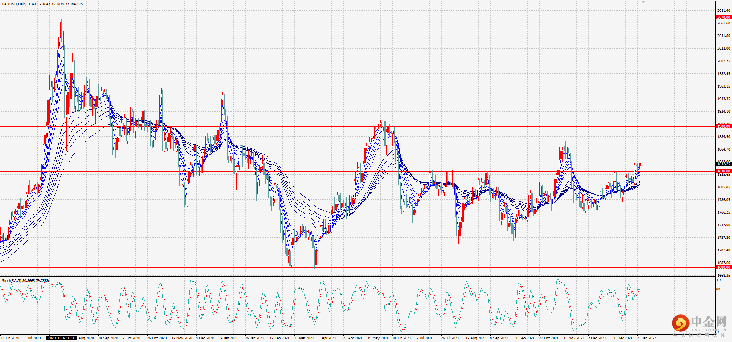
Task: Click the 1727.20 price scale value
Action: (724, 238)
